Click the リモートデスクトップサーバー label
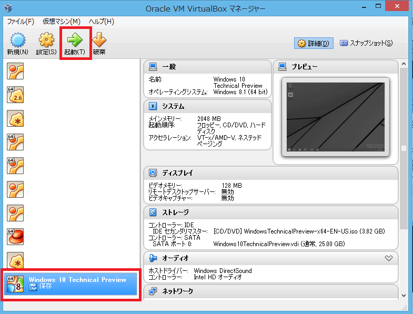 (182, 192)
